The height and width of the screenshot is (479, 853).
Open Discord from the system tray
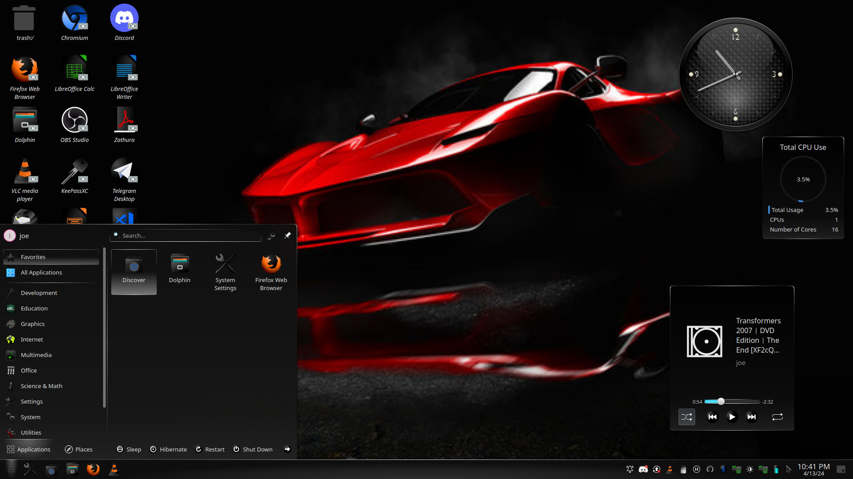coord(643,469)
